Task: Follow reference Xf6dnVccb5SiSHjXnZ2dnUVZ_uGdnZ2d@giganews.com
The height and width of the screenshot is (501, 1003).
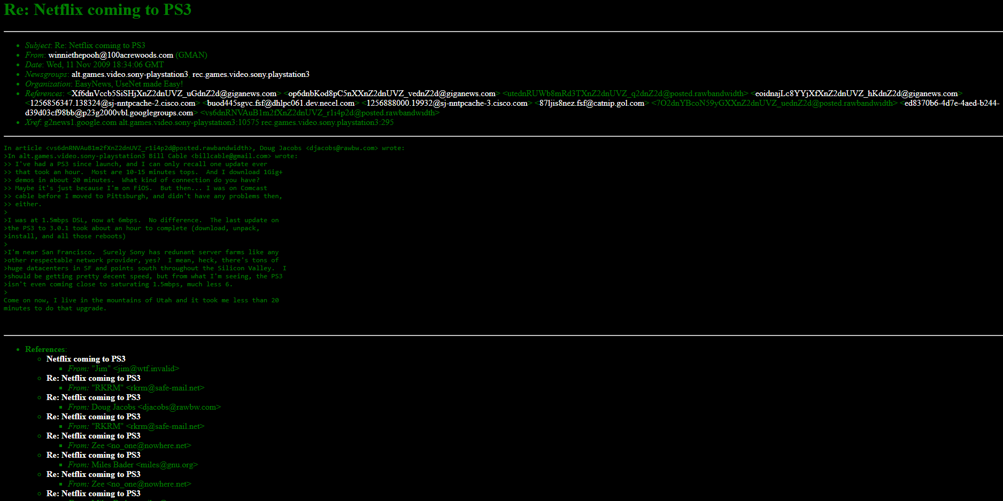Action: (x=174, y=93)
